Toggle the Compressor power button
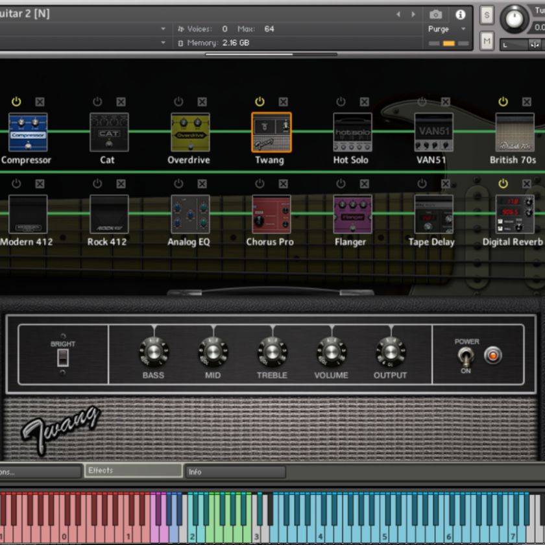The width and height of the screenshot is (545, 545). (x=16, y=101)
